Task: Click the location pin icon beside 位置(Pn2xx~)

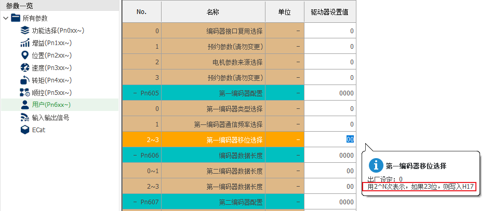Action: click(24, 55)
